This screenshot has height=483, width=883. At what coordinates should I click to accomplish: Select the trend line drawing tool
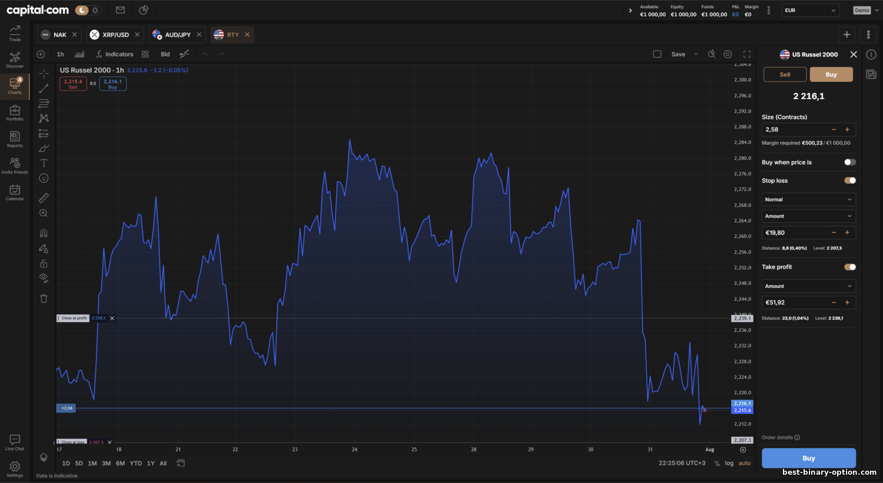44,88
